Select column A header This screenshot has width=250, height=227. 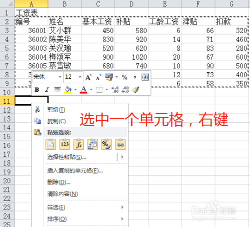pyautogui.click(x=31, y=4)
